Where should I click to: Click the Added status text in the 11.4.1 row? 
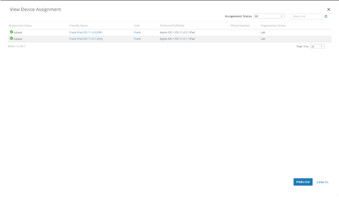pyautogui.click(x=18, y=39)
